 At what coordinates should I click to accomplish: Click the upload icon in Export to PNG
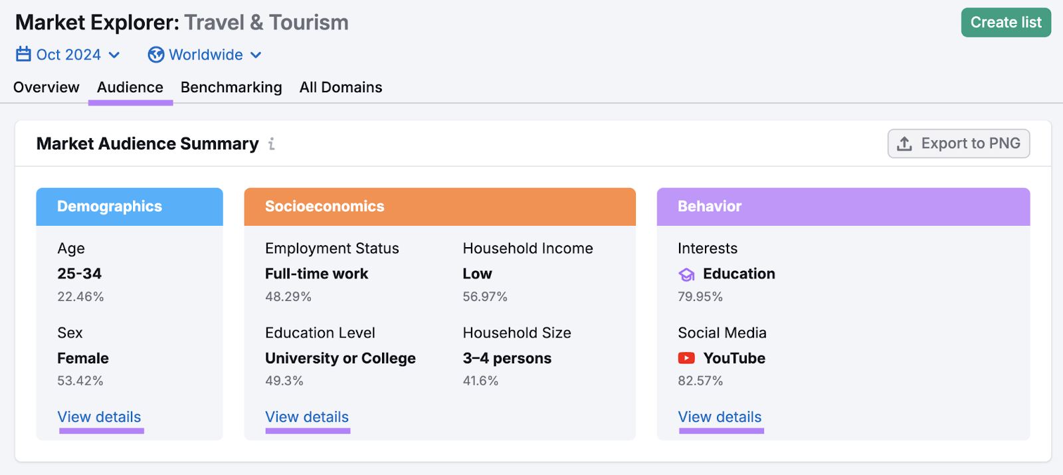pos(904,143)
